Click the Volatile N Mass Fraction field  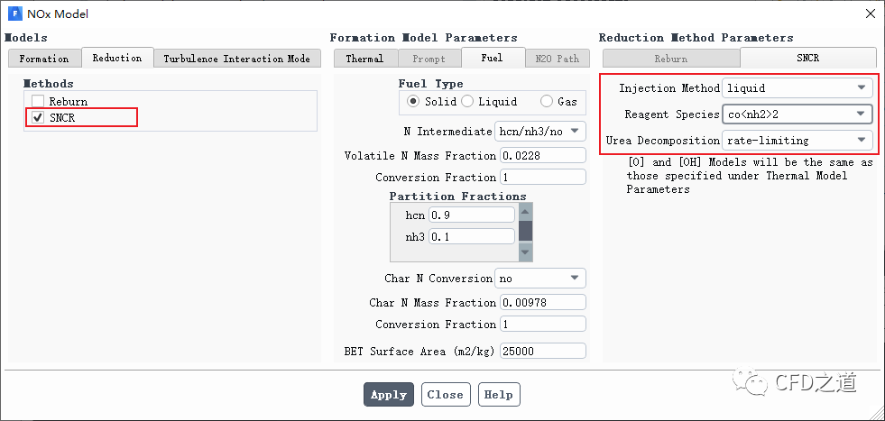[x=543, y=156]
